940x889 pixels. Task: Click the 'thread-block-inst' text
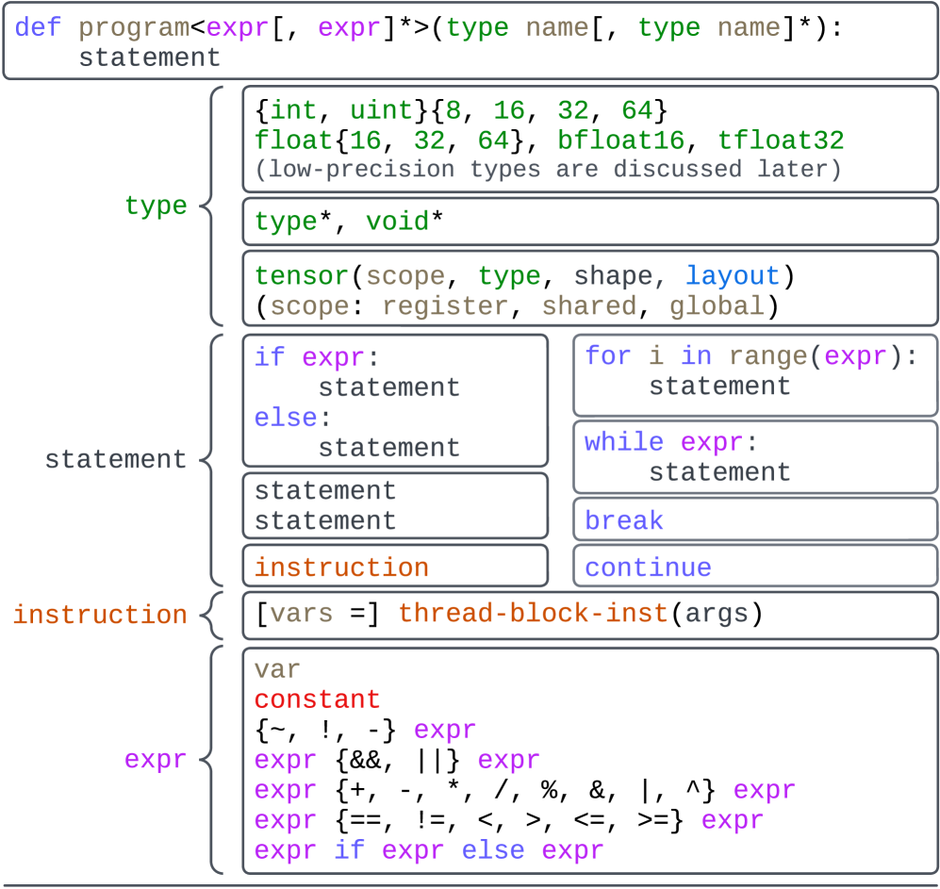[x=533, y=615]
